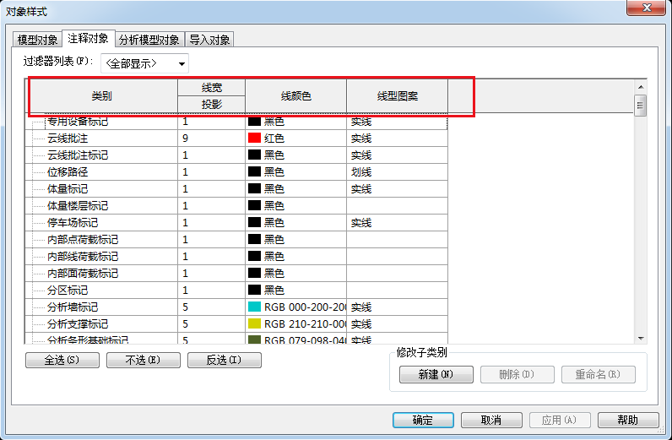Screen dimensions: 672x440
Task: Click the 线颜色 column header
Action: coord(295,96)
